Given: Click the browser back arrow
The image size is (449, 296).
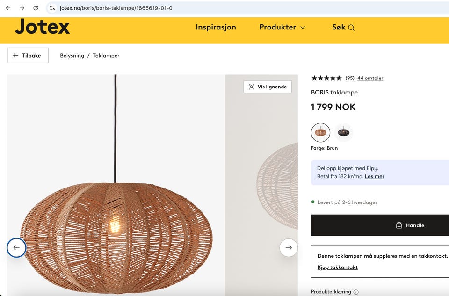Looking at the screenshot, I should pyautogui.click(x=8, y=8).
